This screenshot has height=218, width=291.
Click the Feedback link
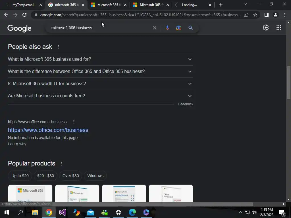186,104
